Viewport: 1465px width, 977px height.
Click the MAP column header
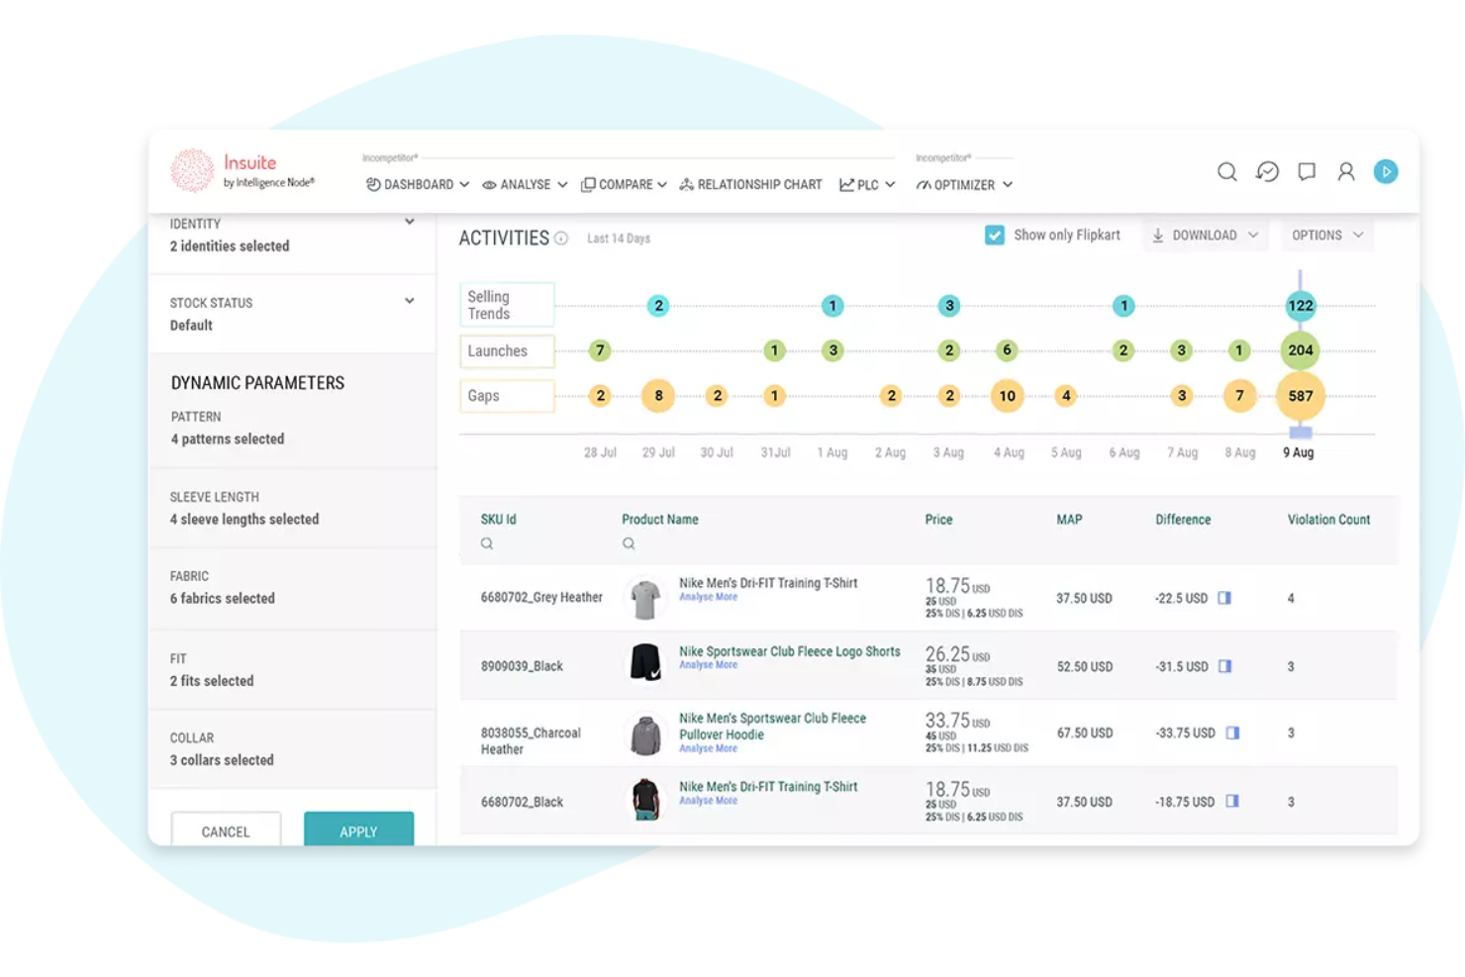point(1069,520)
